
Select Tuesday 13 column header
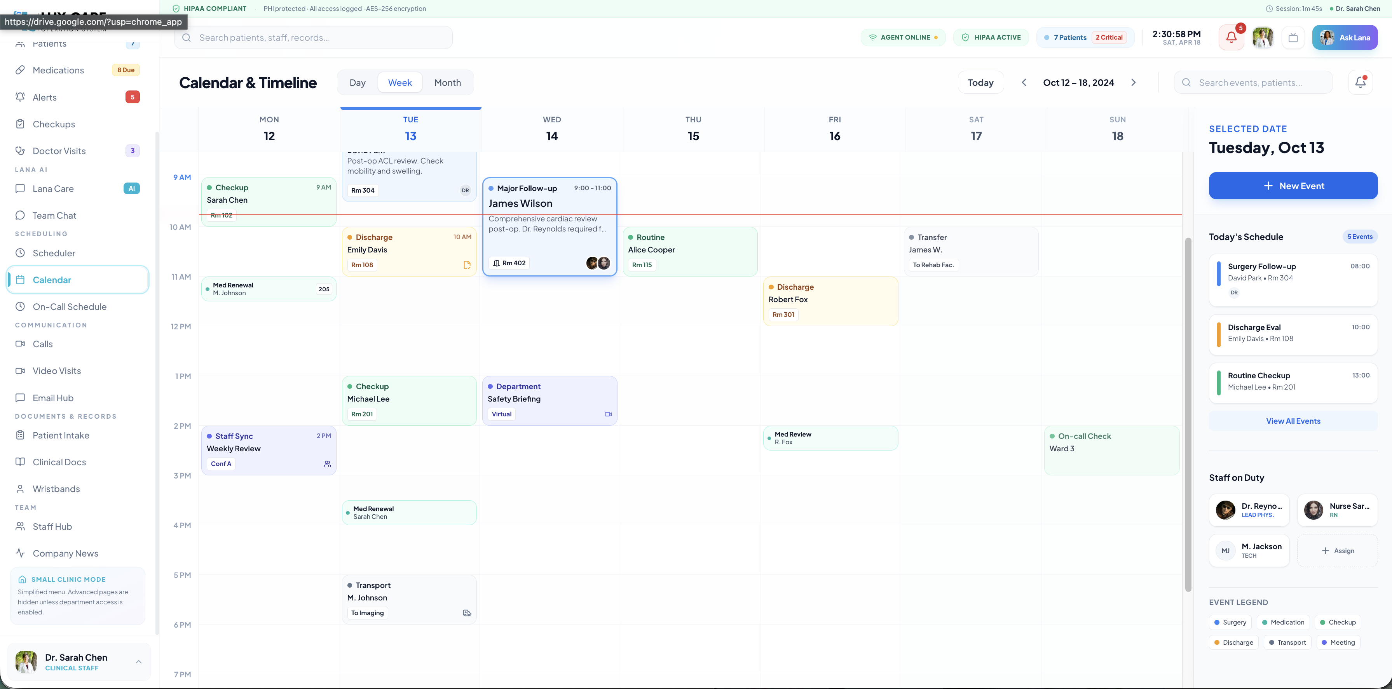click(411, 130)
